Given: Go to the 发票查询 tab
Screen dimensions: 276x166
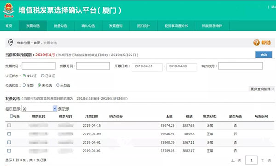Looking at the screenshot, I should click(x=116, y=26).
